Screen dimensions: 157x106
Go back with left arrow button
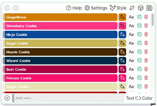[7, 8]
